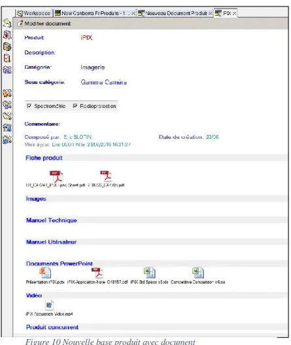Click the iPIX product name value
The width and height of the screenshot is (291, 345).
(86, 37)
